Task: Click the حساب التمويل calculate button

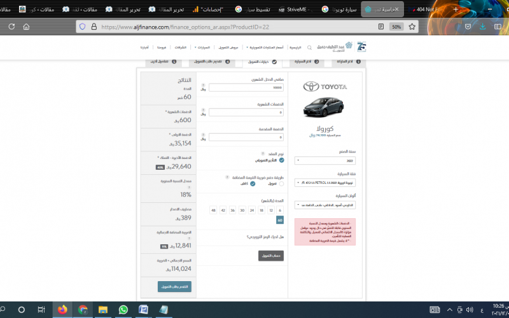Action: click(271, 256)
